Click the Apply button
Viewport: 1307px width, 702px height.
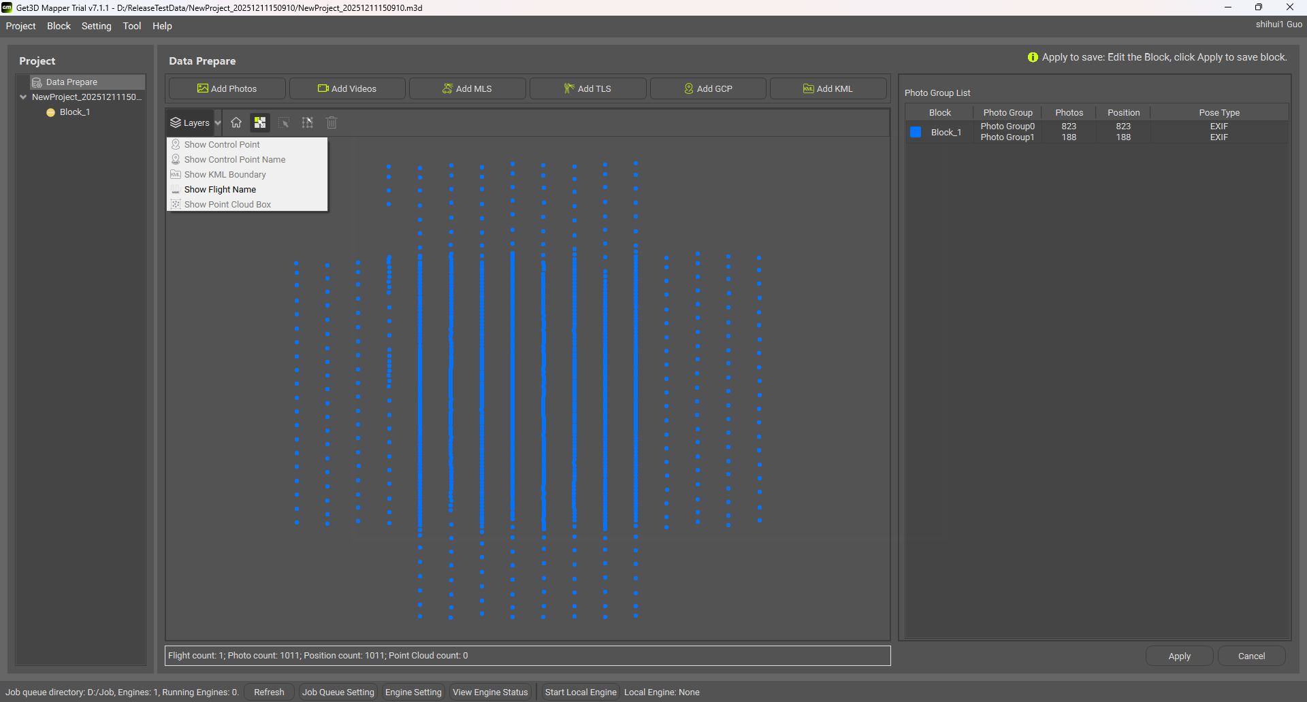[1179, 656]
